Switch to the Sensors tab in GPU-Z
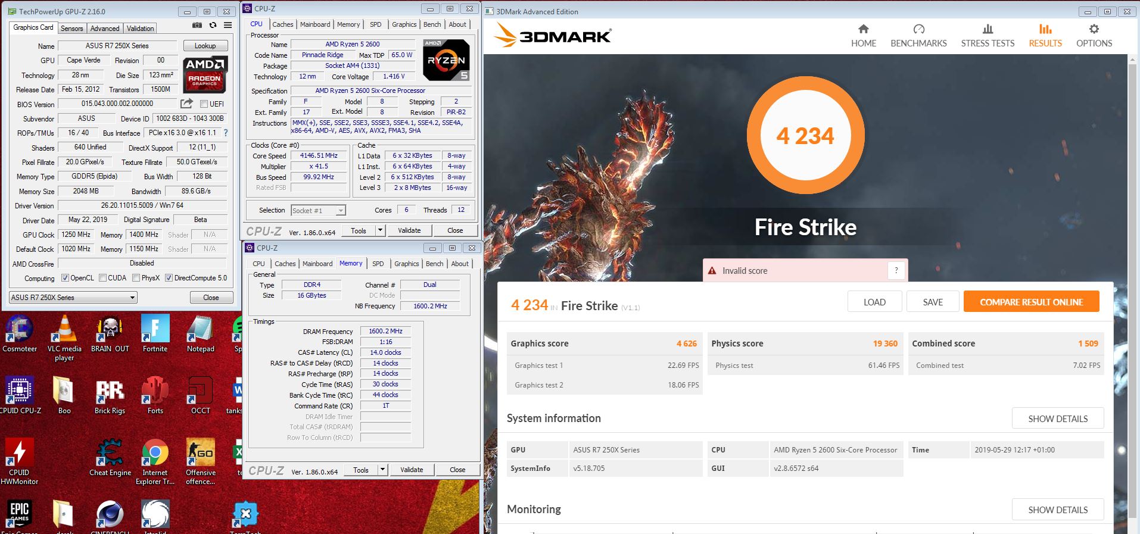The width and height of the screenshot is (1140, 534). click(71, 28)
